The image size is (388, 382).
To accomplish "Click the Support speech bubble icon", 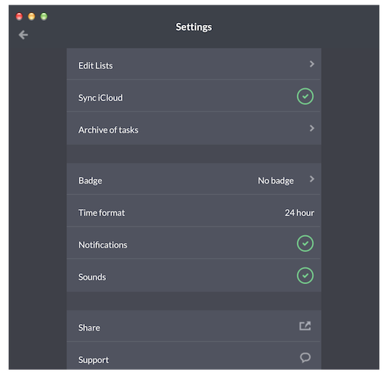I will 305,358.
